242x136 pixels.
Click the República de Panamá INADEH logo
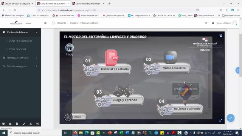coord(20,23)
